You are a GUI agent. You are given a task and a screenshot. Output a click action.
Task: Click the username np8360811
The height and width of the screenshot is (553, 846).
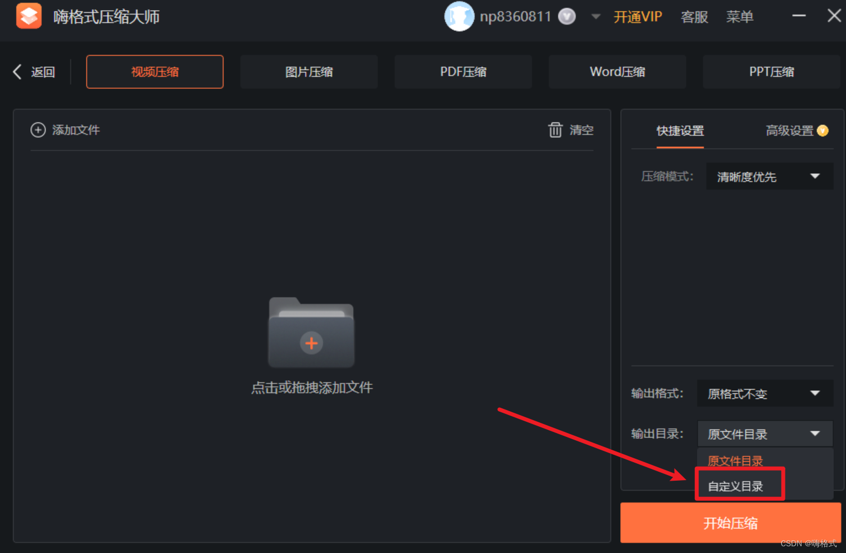coord(515,17)
